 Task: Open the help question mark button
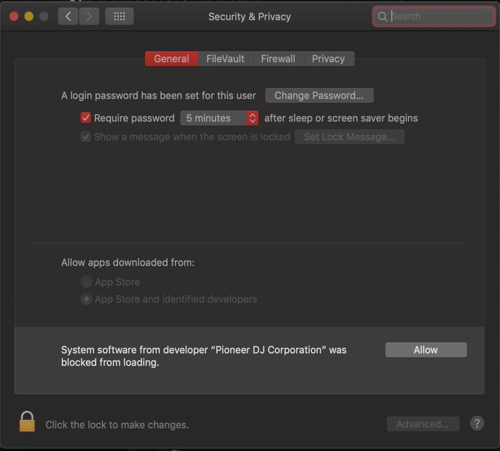pos(477,423)
